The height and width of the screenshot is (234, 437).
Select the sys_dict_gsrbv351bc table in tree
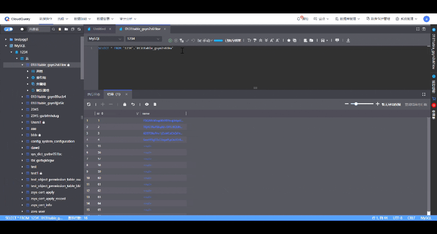(x=46, y=154)
